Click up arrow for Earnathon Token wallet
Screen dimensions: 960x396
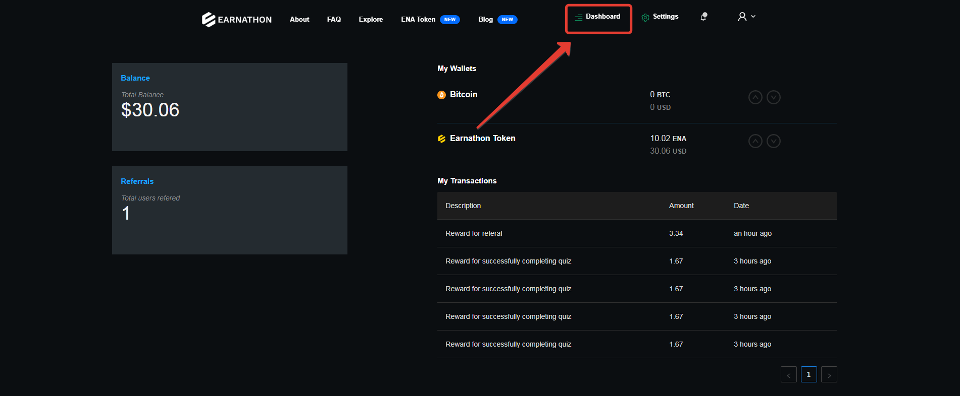click(755, 141)
